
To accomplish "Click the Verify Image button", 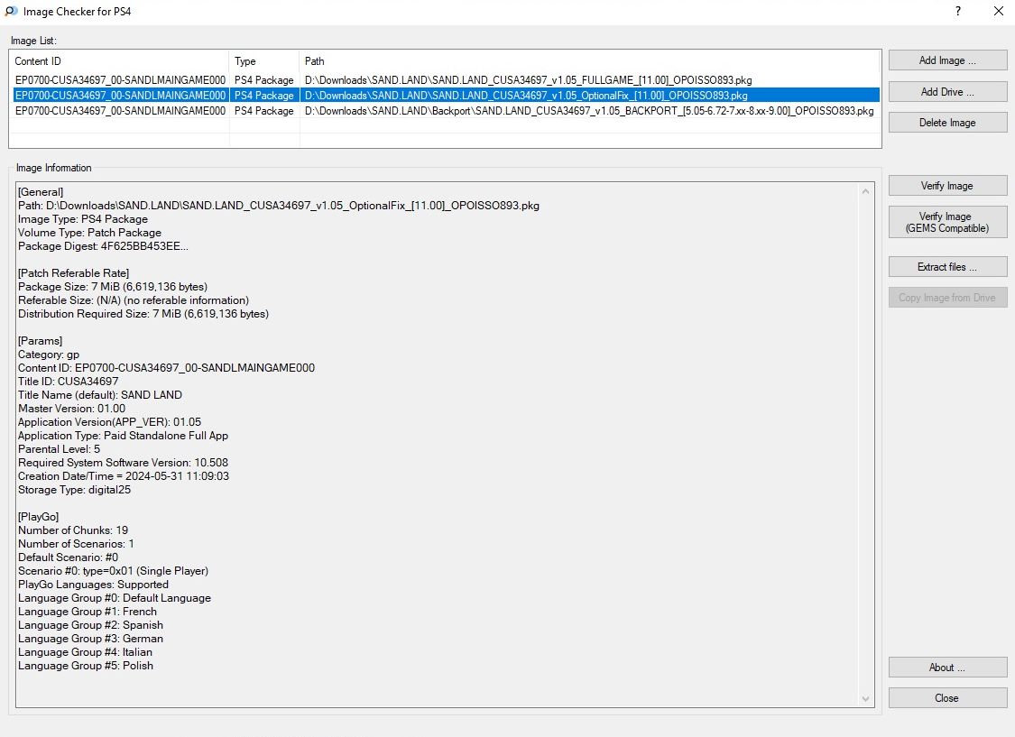I will (947, 186).
